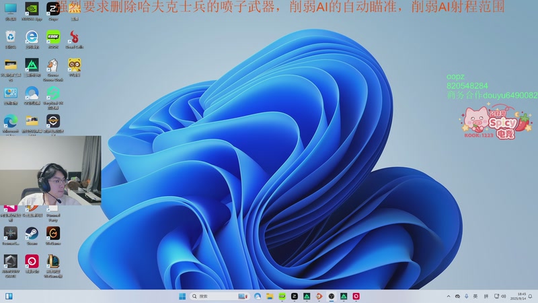Open the This PC desktop icon
This screenshot has width=538, height=303.
pos(11,11)
